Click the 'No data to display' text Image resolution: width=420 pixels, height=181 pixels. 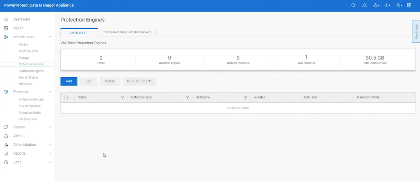(238, 108)
